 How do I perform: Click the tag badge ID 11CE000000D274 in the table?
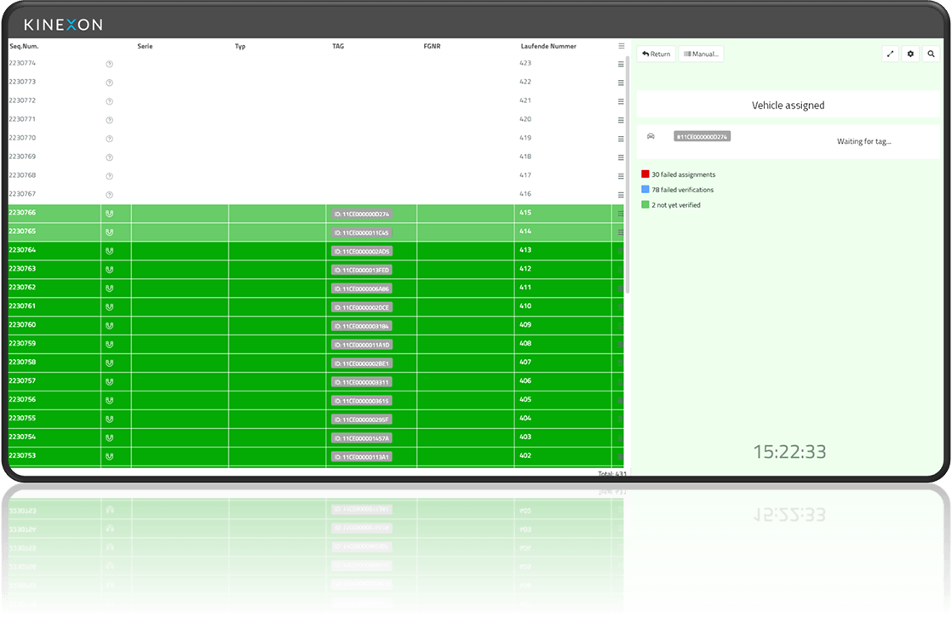click(361, 214)
